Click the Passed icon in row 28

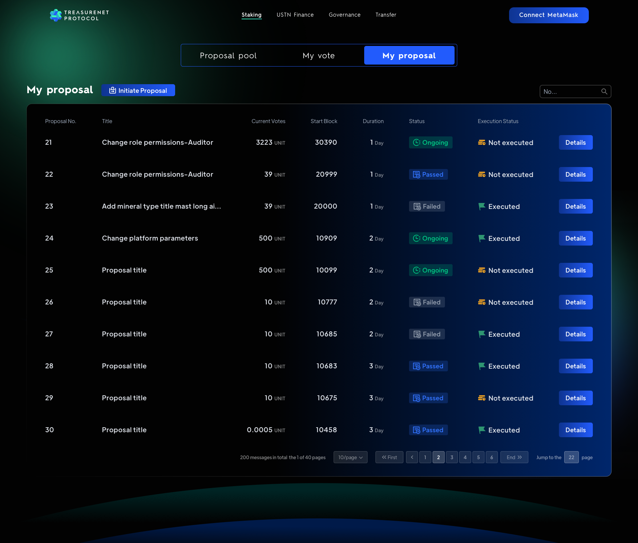click(x=416, y=366)
